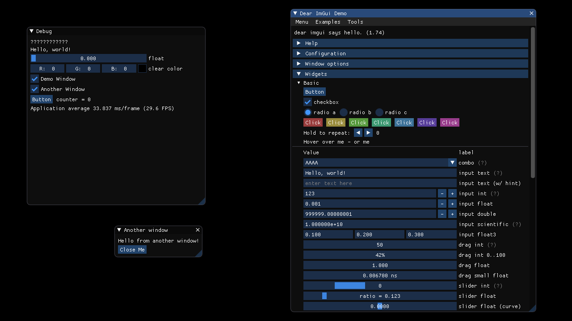Click the input text help marker (?)

point(498,173)
